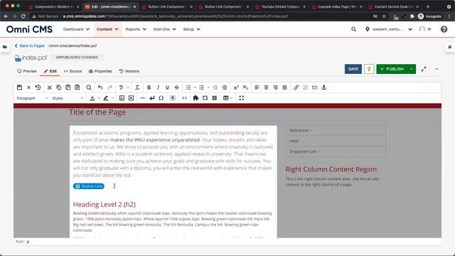Click the Restore last draft icon
The image size is (455, 256).
38,87
